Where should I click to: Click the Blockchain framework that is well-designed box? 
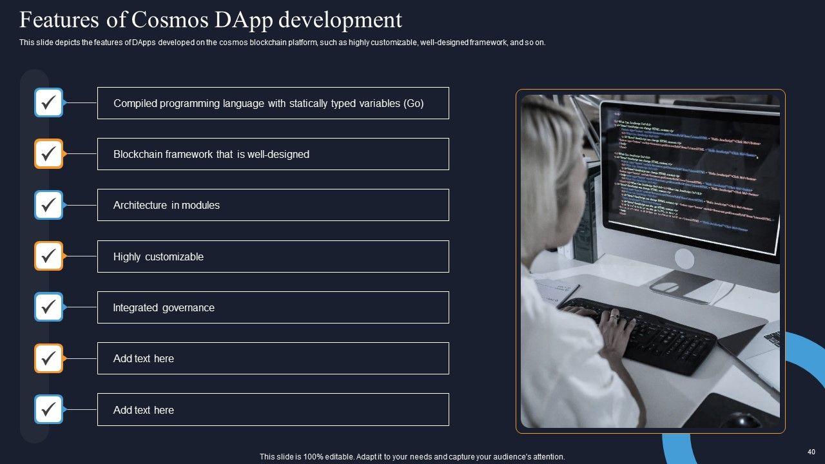[273, 154]
